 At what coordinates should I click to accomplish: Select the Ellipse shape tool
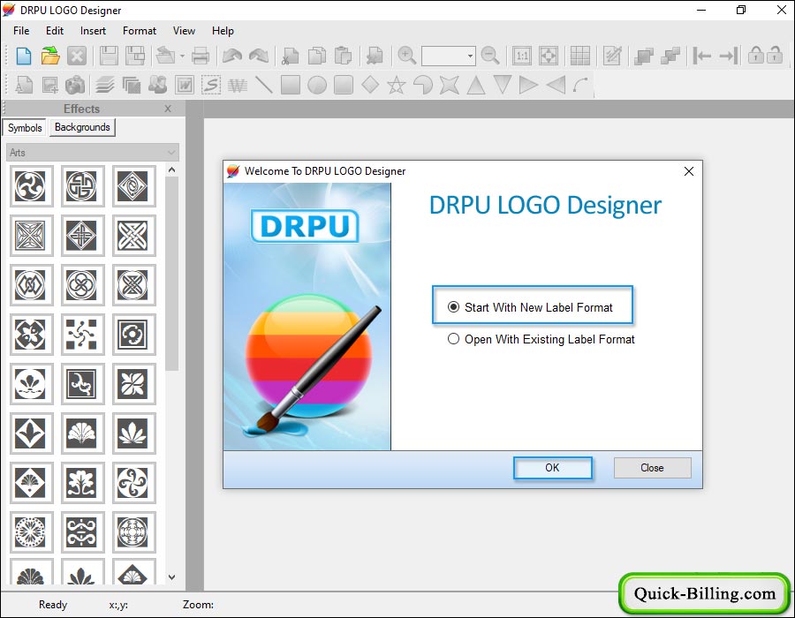(317, 85)
